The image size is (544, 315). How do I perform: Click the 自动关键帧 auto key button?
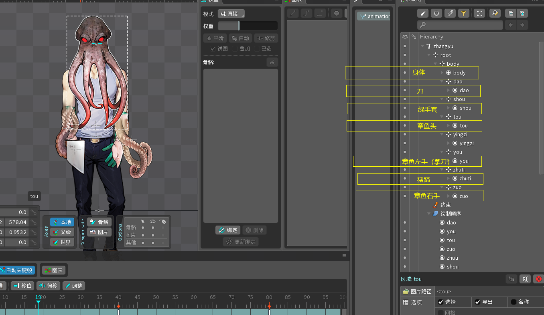click(18, 270)
